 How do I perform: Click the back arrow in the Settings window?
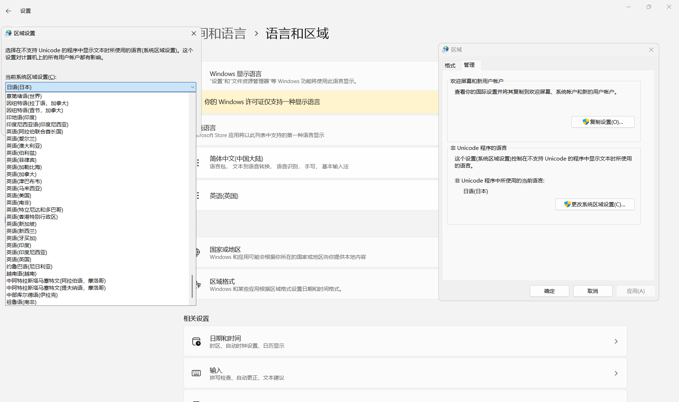[x=8, y=11]
